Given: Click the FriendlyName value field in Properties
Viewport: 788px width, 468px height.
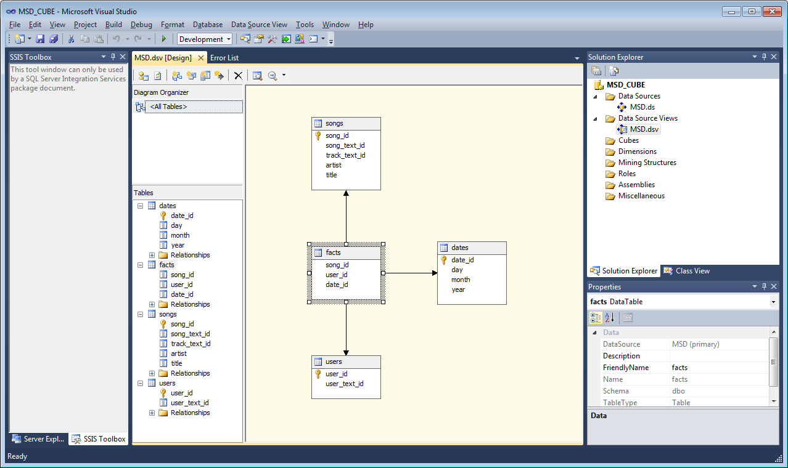Looking at the screenshot, I should (720, 368).
